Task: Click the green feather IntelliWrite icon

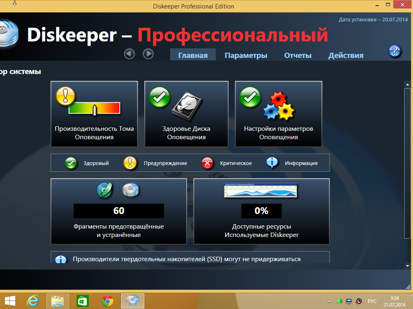Action: 104,190
